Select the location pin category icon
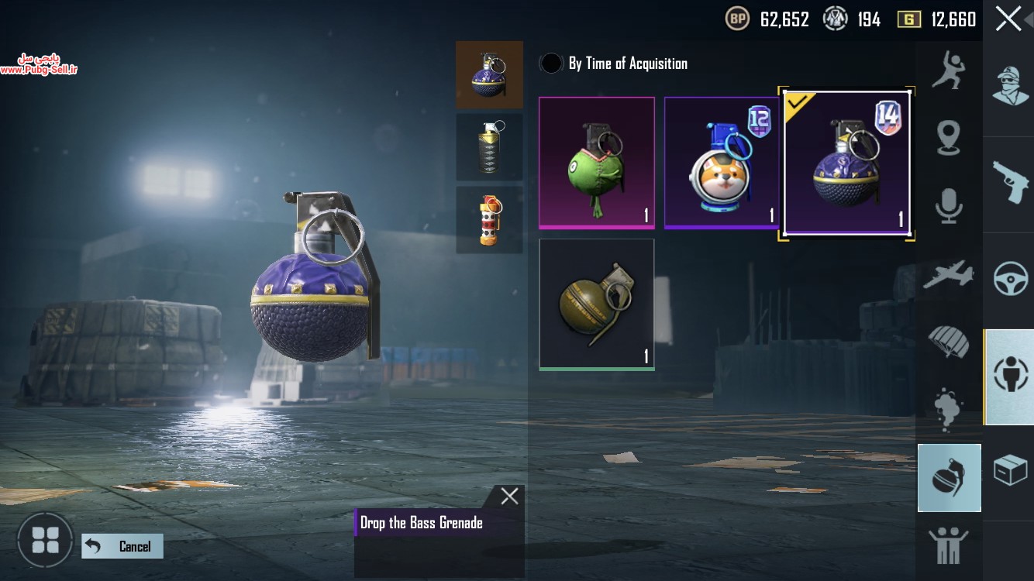 click(x=949, y=138)
